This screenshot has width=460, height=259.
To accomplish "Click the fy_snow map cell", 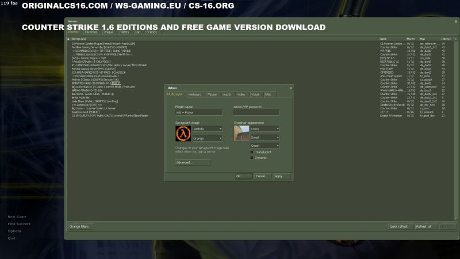I will [x=425, y=76].
